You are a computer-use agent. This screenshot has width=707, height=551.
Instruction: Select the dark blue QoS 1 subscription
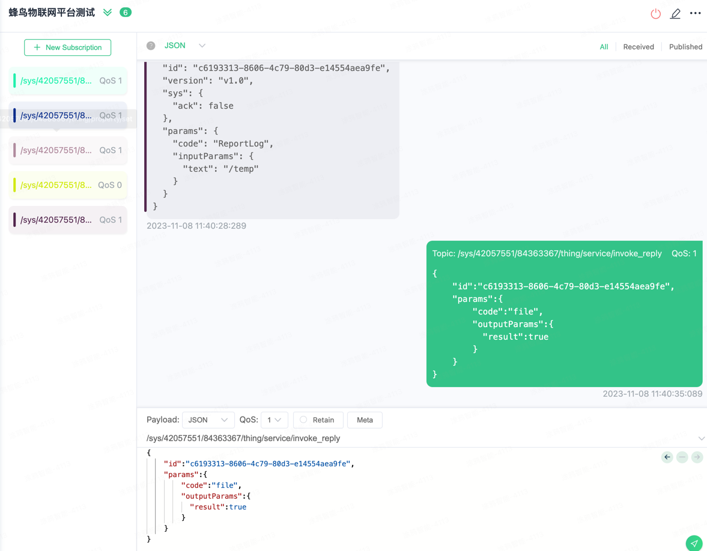[x=68, y=115]
